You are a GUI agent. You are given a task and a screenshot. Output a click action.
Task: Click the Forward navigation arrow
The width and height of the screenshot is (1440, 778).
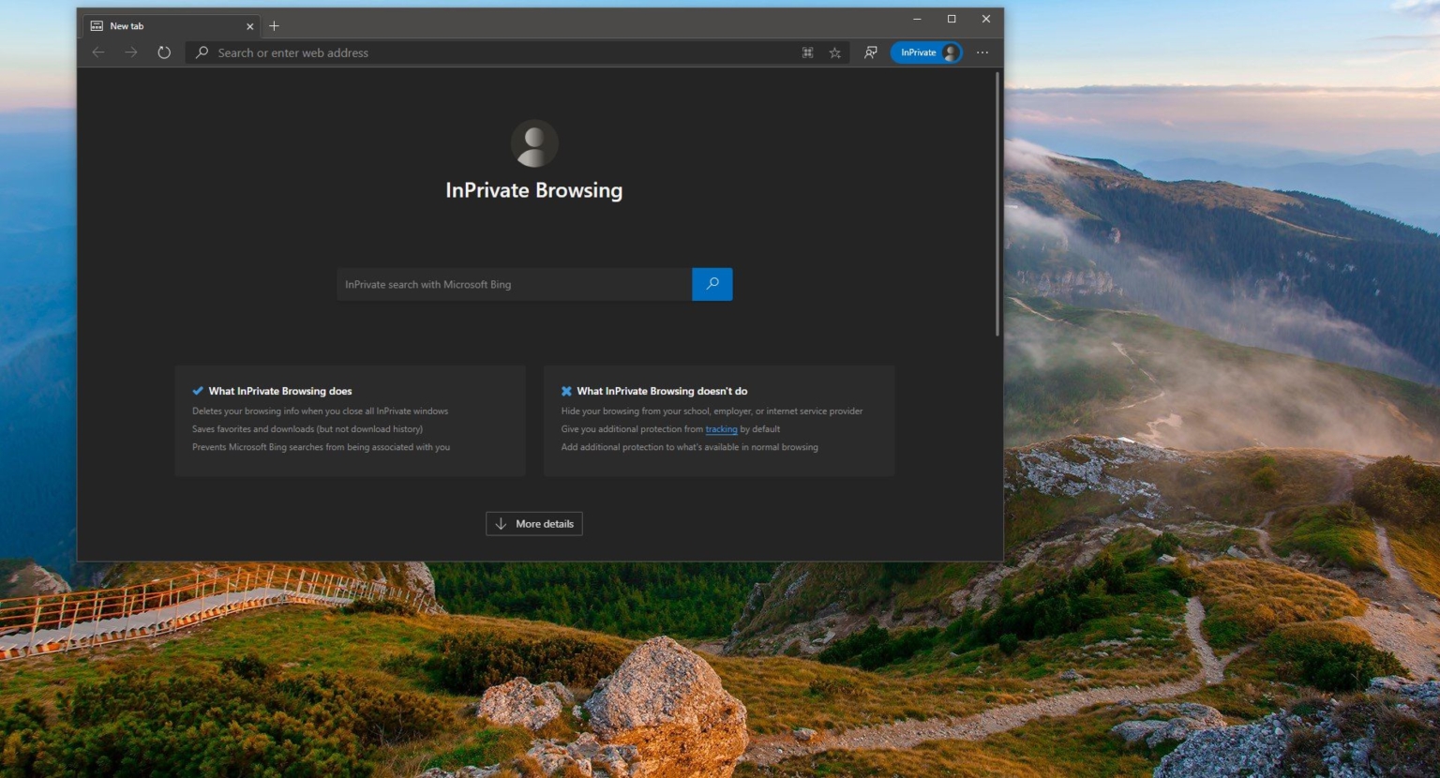click(131, 52)
